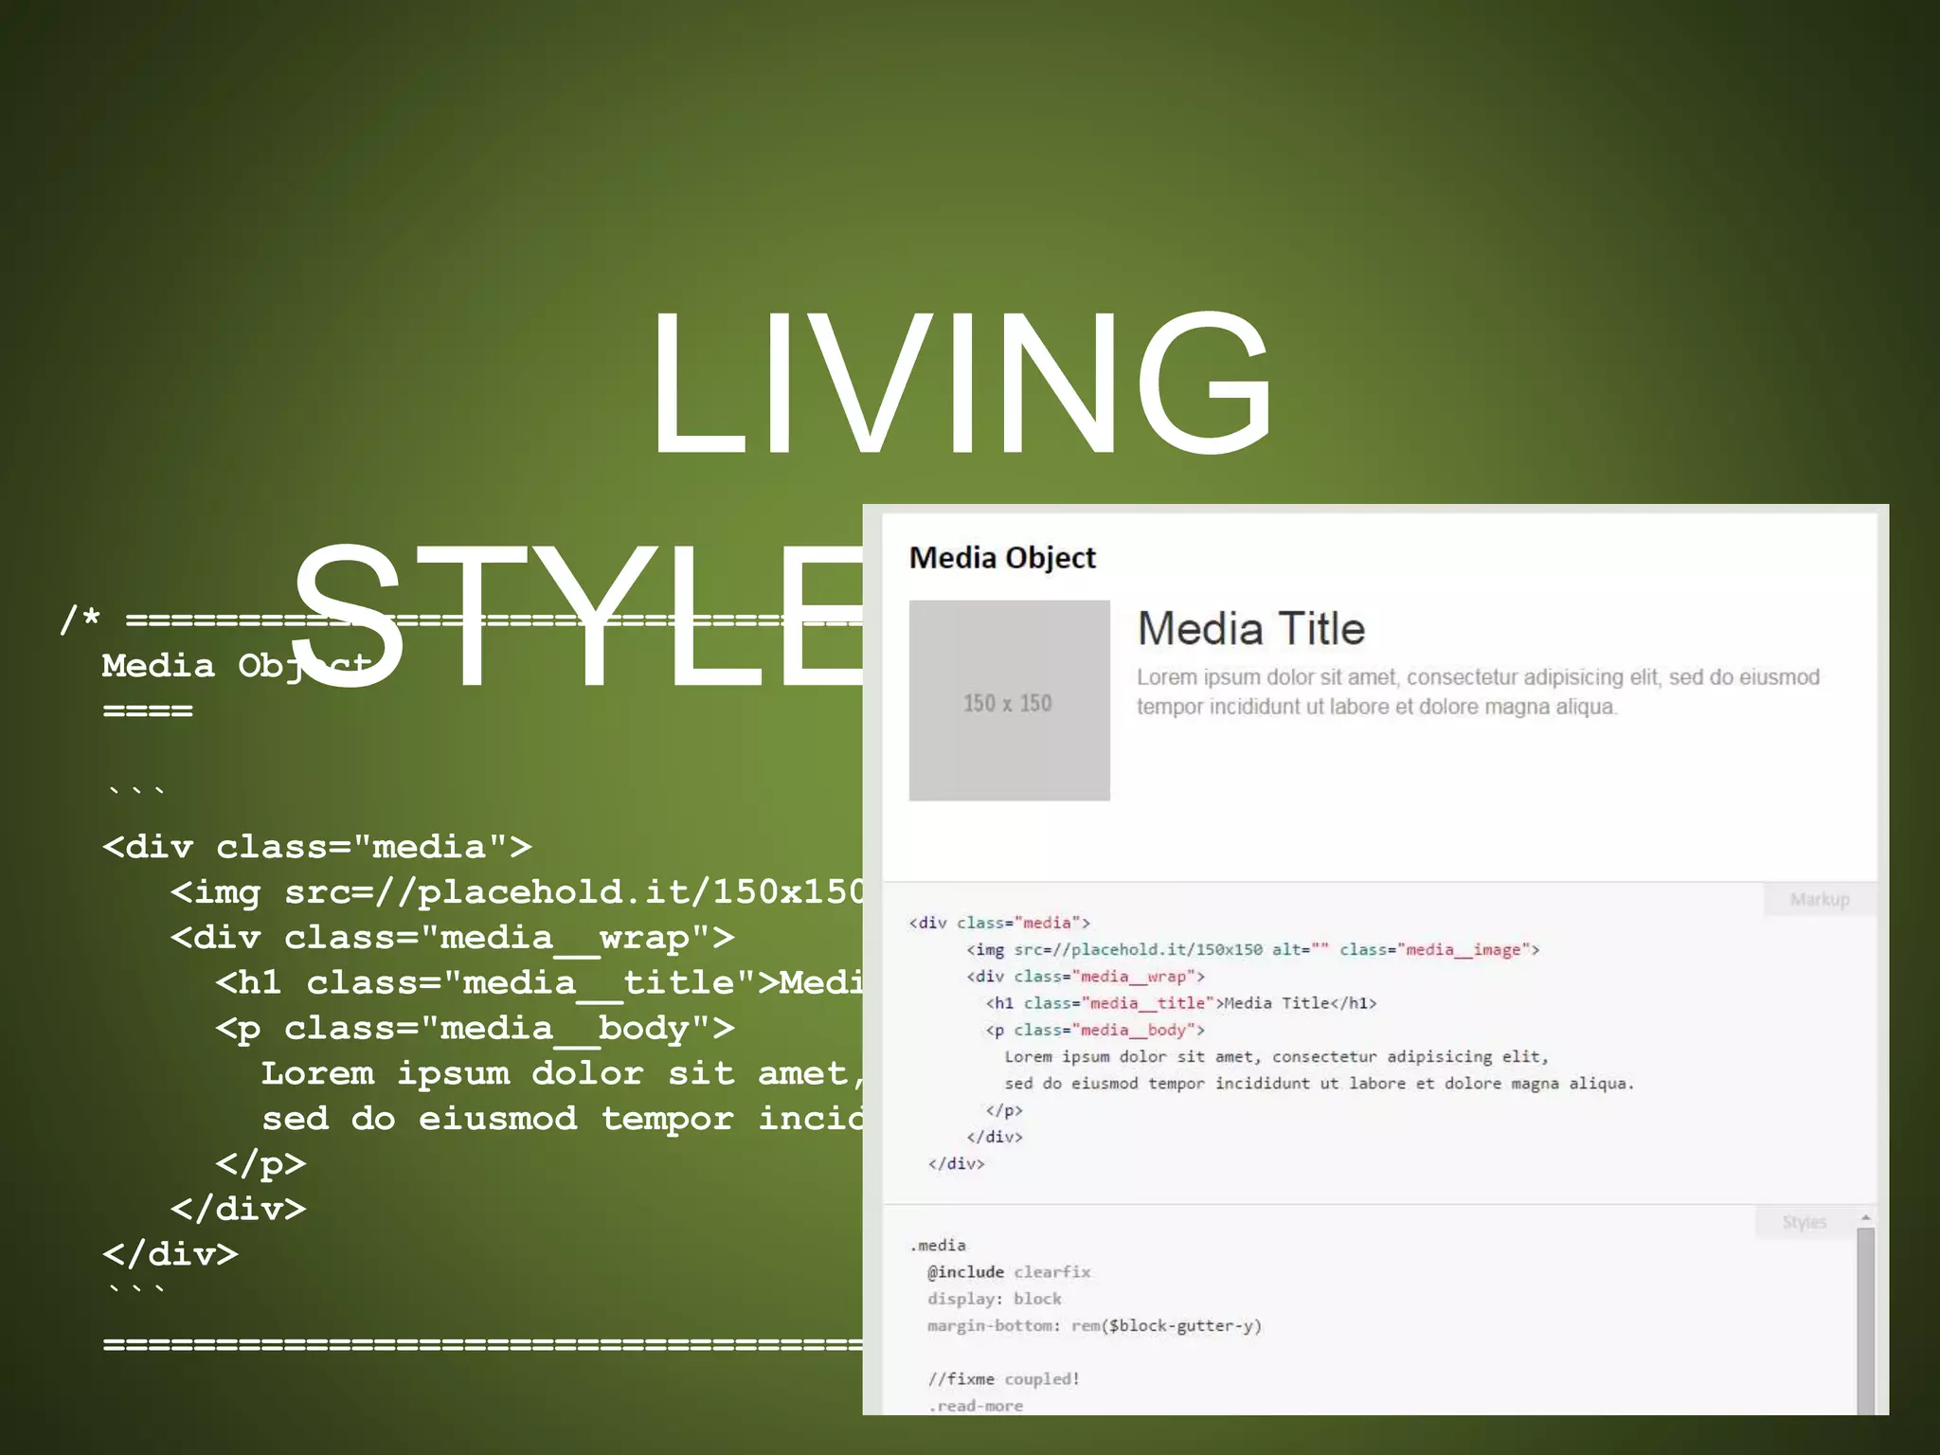Click the '.read-more' line in Styles pane

pos(975,1406)
